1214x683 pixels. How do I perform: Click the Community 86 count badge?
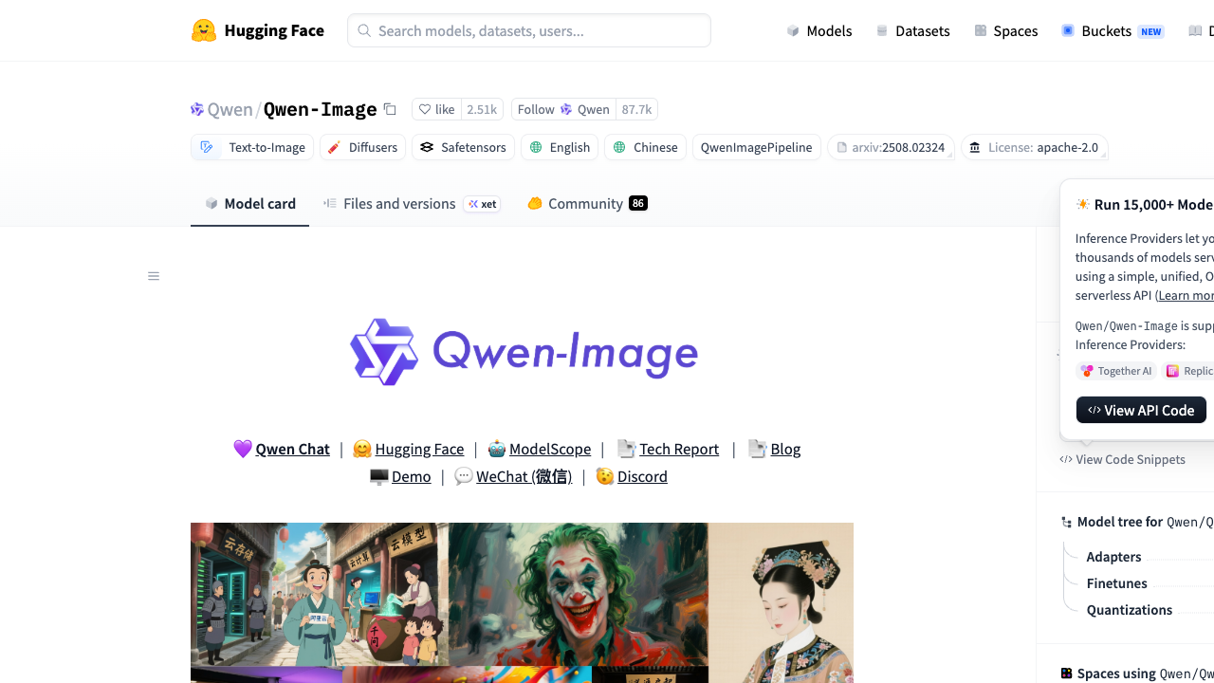click(x=638, y=203)
